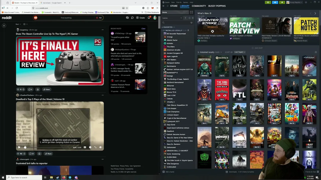Play the Steam Controller review video
The image size is (321, 180).
pos(60,61)
